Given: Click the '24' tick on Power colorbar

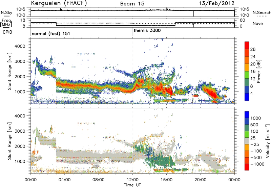Looking at the screenshot, I should (x=253, y=57).
